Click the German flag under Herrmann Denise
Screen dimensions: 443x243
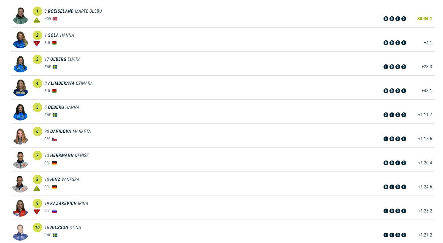tap(54, 163)
